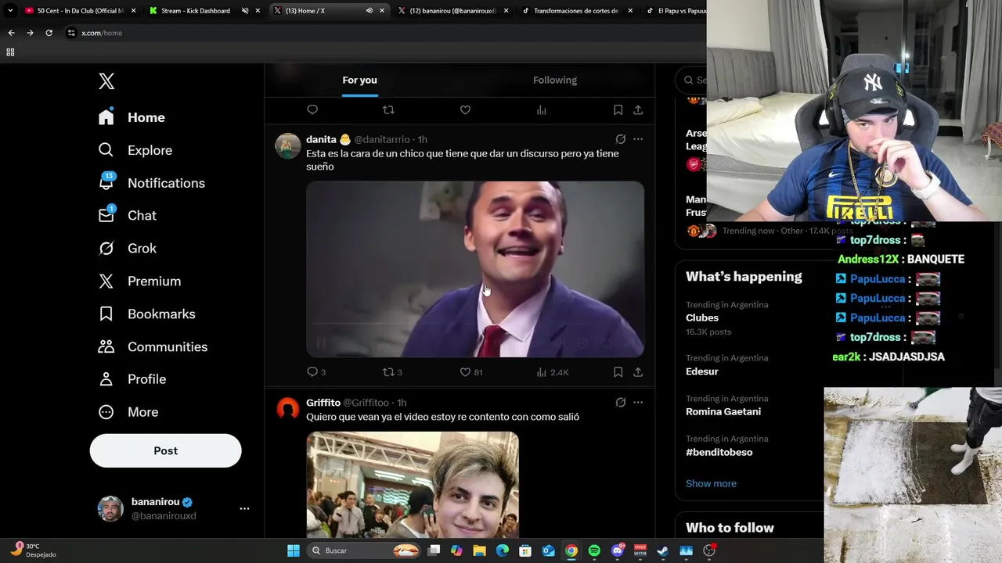Switch to the For you tab
Image resolution: width=1002 pixels, height=563 pixels.
(x=359, y=80)
